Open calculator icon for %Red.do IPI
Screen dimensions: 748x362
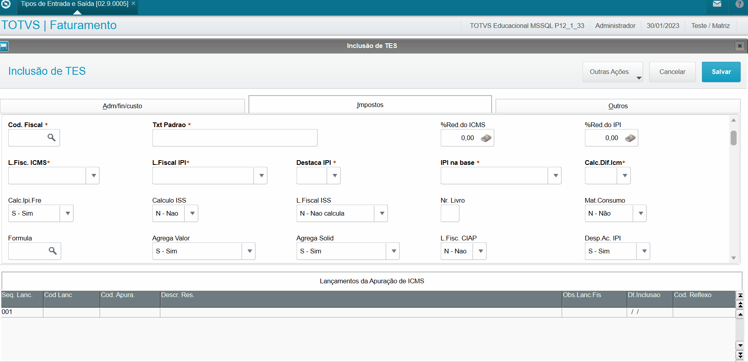630,138
